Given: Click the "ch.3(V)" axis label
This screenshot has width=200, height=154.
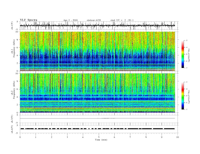Looking at the screenshot, I should 12,119.
